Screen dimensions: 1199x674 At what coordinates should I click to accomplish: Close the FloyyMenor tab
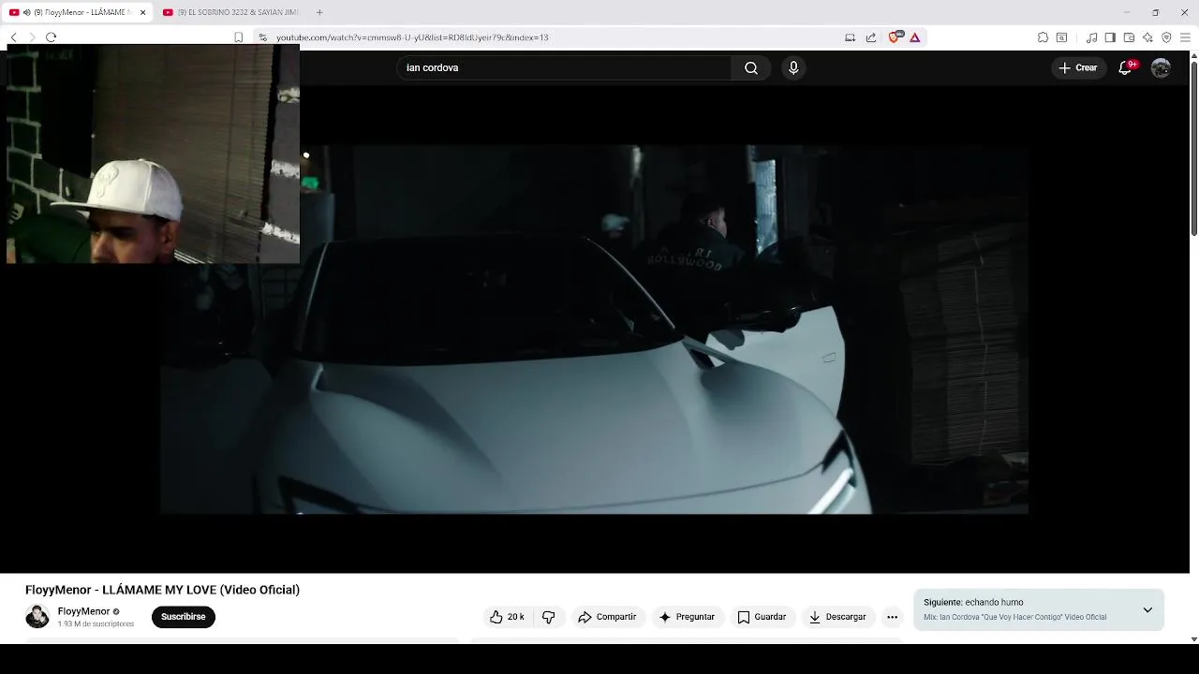coord(142,12)
